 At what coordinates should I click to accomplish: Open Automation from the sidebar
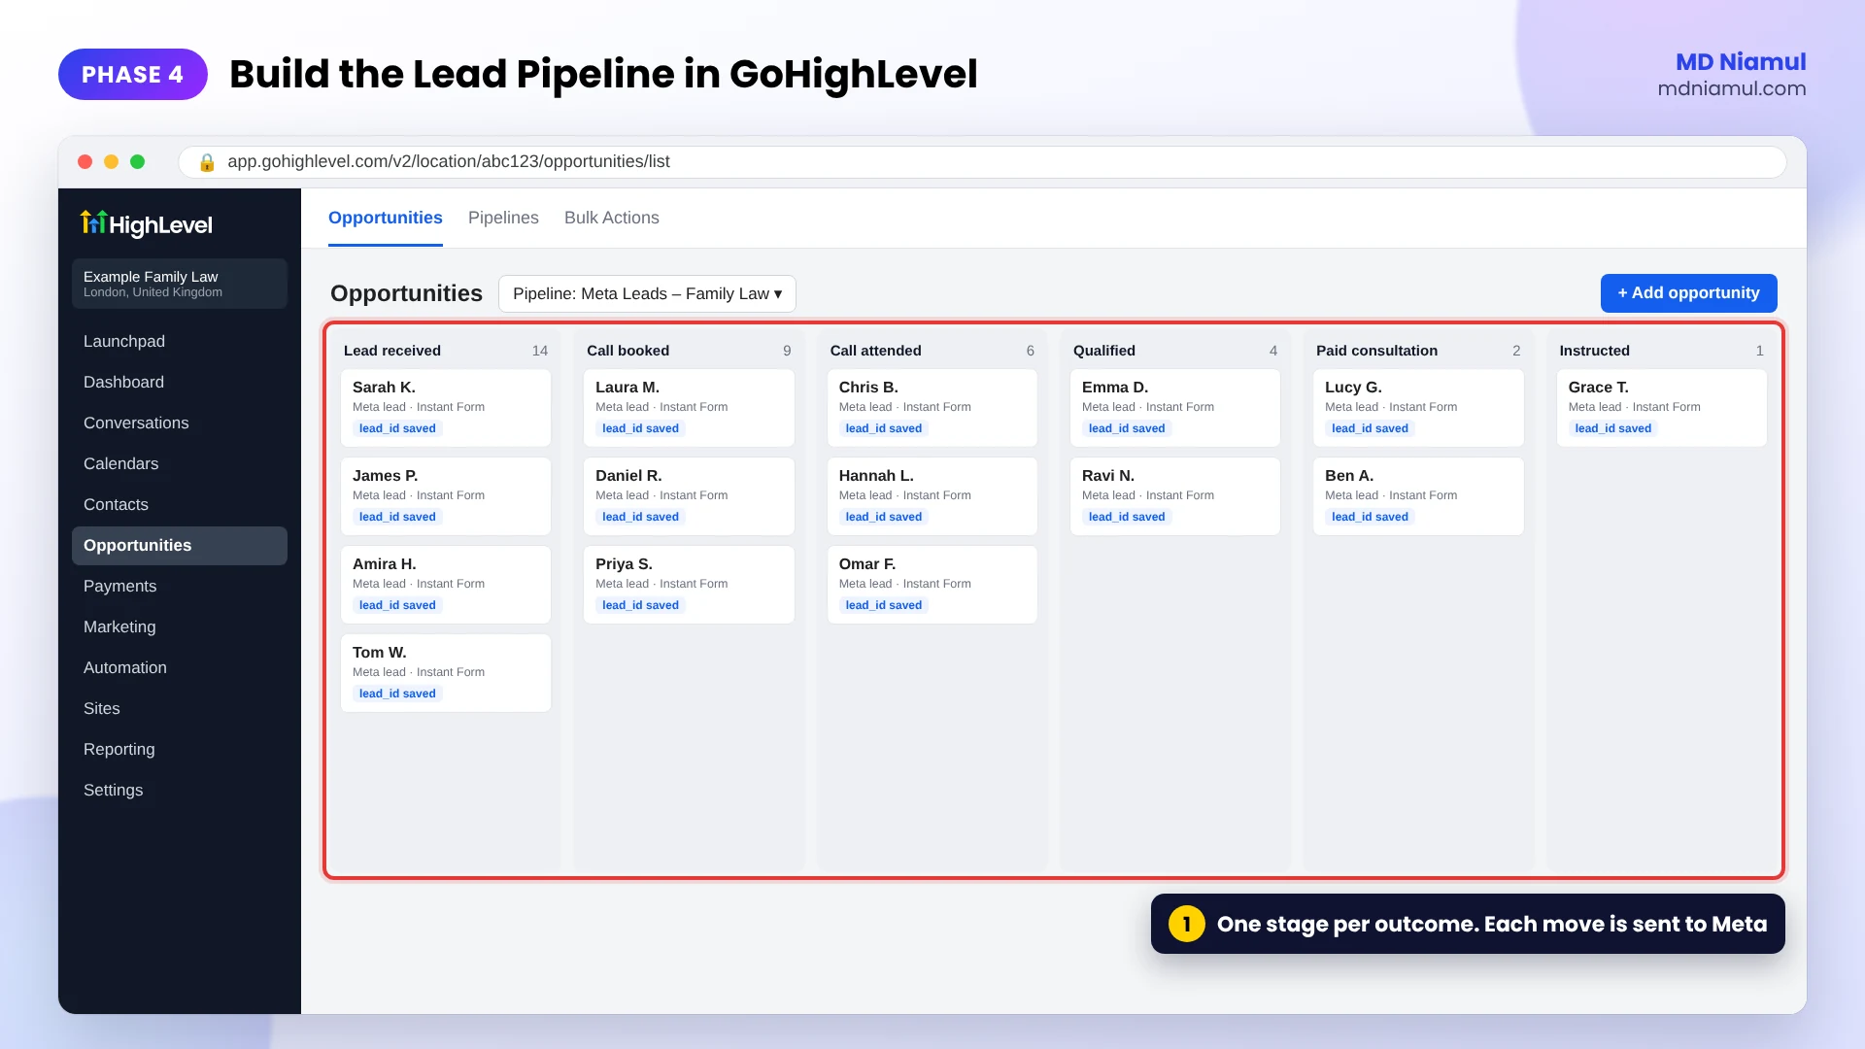coord(180,667)
